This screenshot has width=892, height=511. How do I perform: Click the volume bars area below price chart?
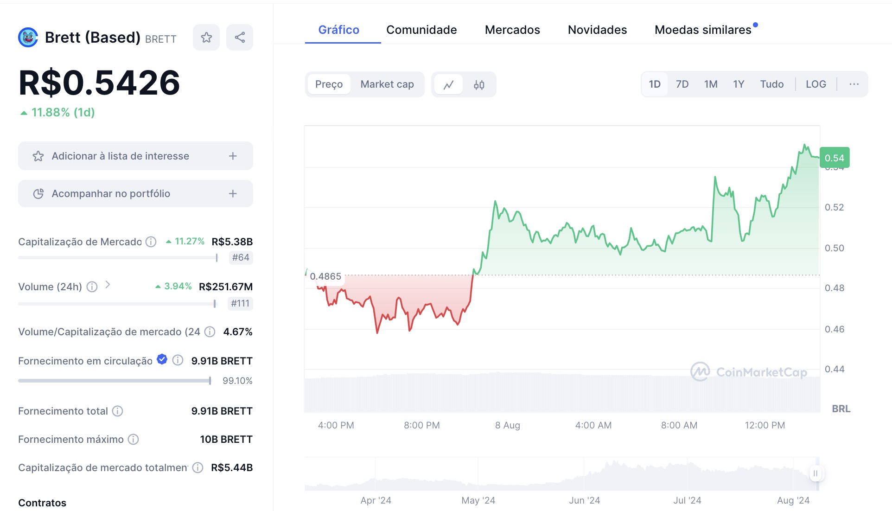(562, 392)
